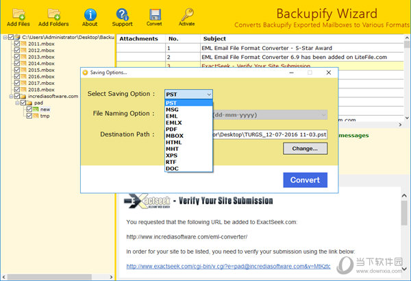Viewport: 411px width, 281px height.
Task: Select the 2012.mbox tree item label
Action: 41,51
